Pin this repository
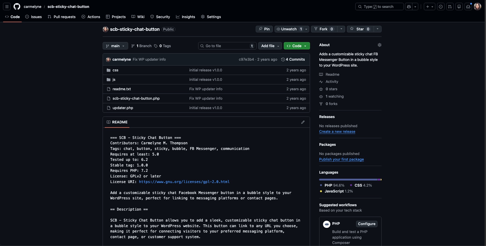The image size is (486, 246). pos(264,29)
